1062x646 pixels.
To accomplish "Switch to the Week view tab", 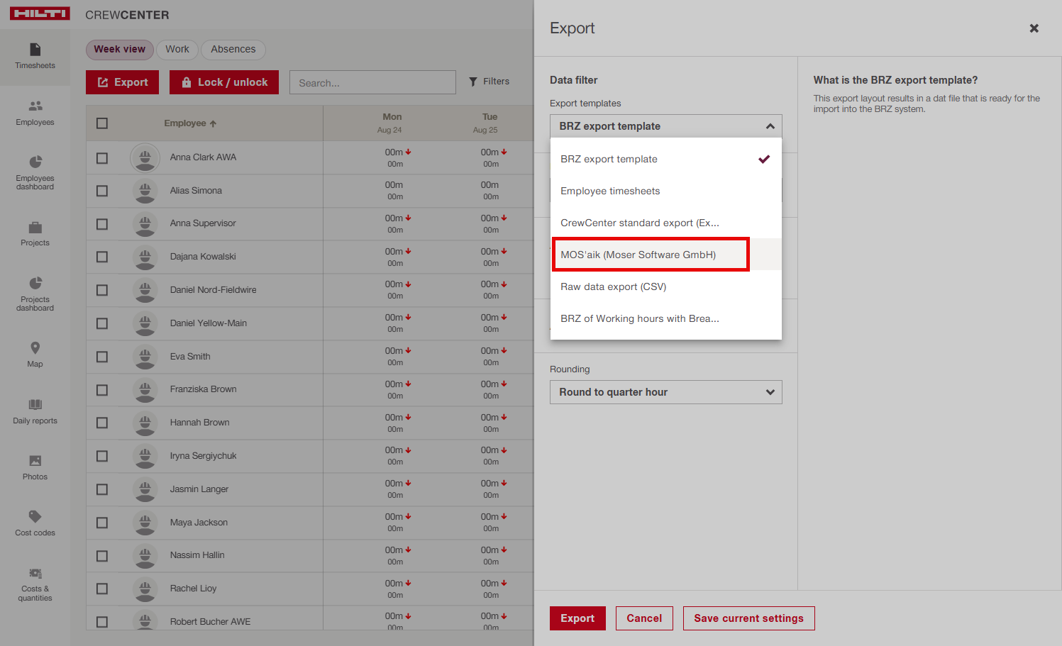I will point(119,49).
